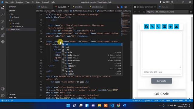Click the large textarea in preview
The image size is (194, 109).
coord(162,50)
